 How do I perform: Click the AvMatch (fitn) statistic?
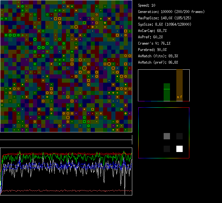158,56
